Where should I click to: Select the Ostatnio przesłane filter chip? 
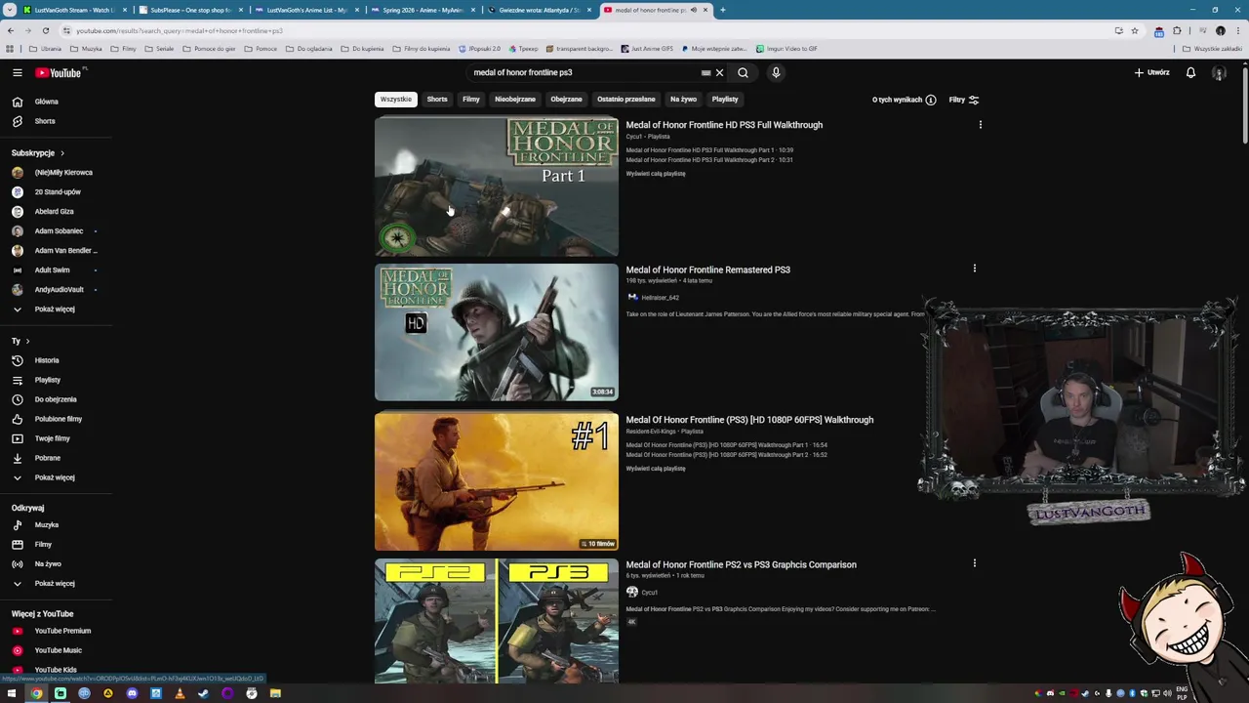coord(625,100)
